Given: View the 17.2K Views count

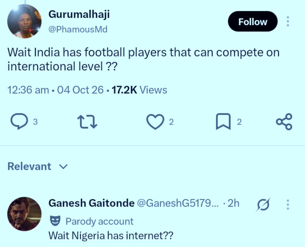Looking at the screenshot, I should click(x=139, y=90).
